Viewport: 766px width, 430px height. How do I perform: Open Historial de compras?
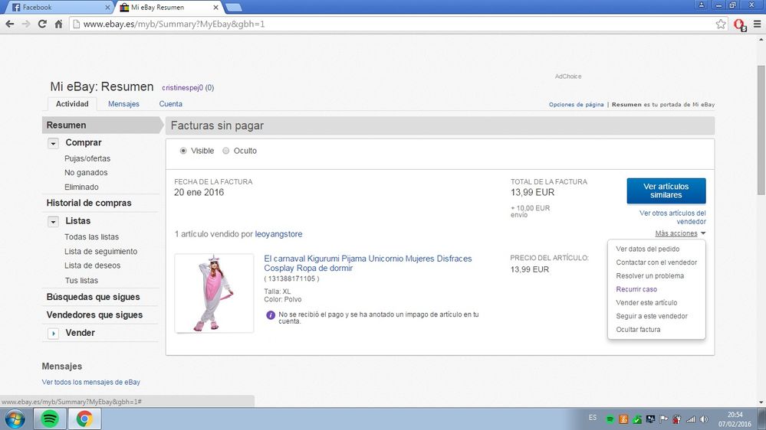pos(88,203)
